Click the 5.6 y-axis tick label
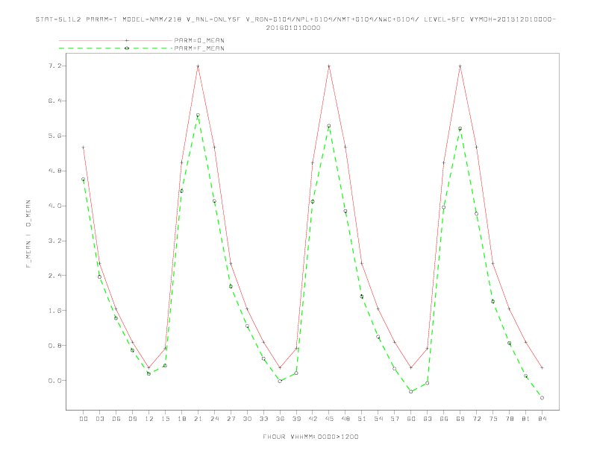Viewport: 591px width, 456px height. click(x=54, y=136)
